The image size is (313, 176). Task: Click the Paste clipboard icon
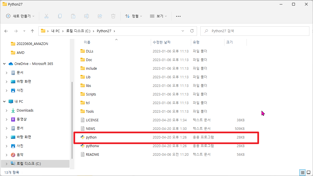coord(73,16)
